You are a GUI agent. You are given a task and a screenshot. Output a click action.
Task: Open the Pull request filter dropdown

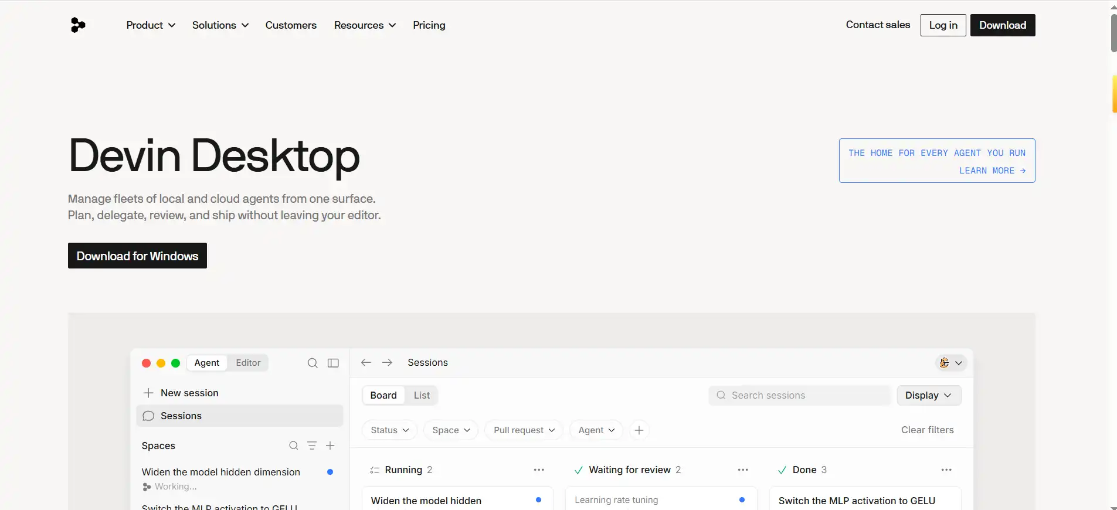[x=524, y=430]
